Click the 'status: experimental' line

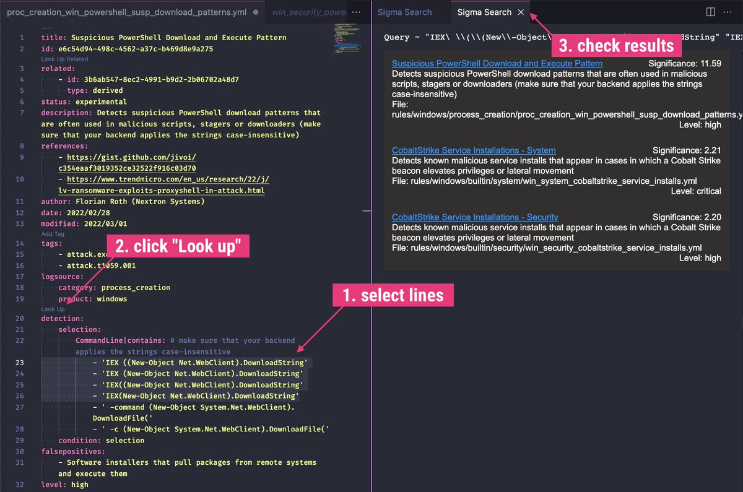pos(84,101)
